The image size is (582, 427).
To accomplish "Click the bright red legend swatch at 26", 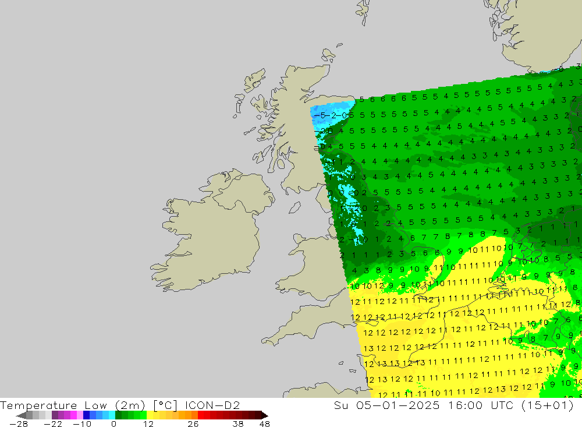I will pos(201,415).
